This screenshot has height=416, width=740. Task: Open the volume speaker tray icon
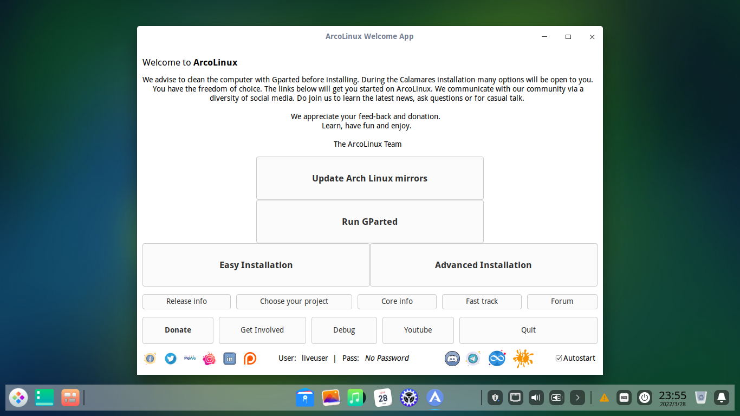pos(536,398)
